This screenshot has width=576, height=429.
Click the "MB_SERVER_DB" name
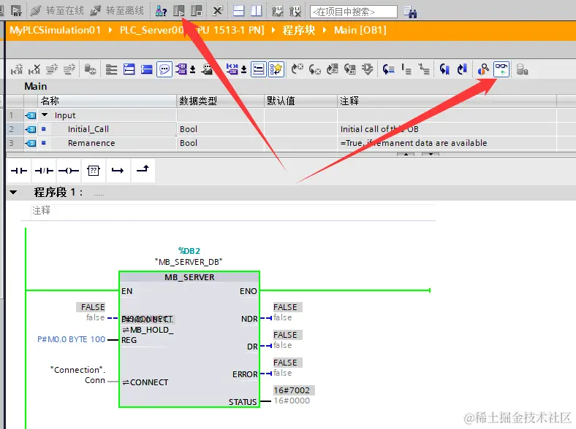point(189,262)
